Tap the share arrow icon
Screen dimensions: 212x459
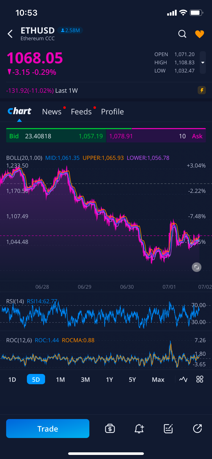(x=197, y=429)
